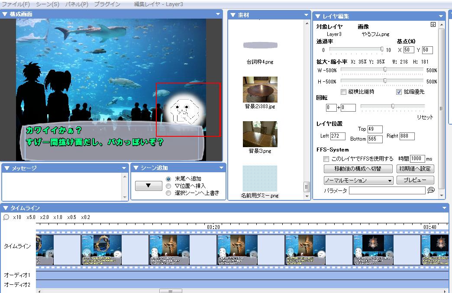The width and height of the screenshot is (452, 293).
Task: Open the メッセージ panel options arrow
Action: (x=124, y=168)
